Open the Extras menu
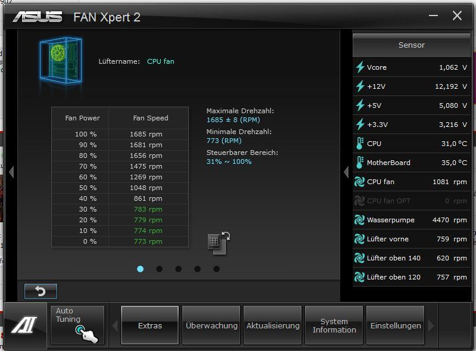 150,325
